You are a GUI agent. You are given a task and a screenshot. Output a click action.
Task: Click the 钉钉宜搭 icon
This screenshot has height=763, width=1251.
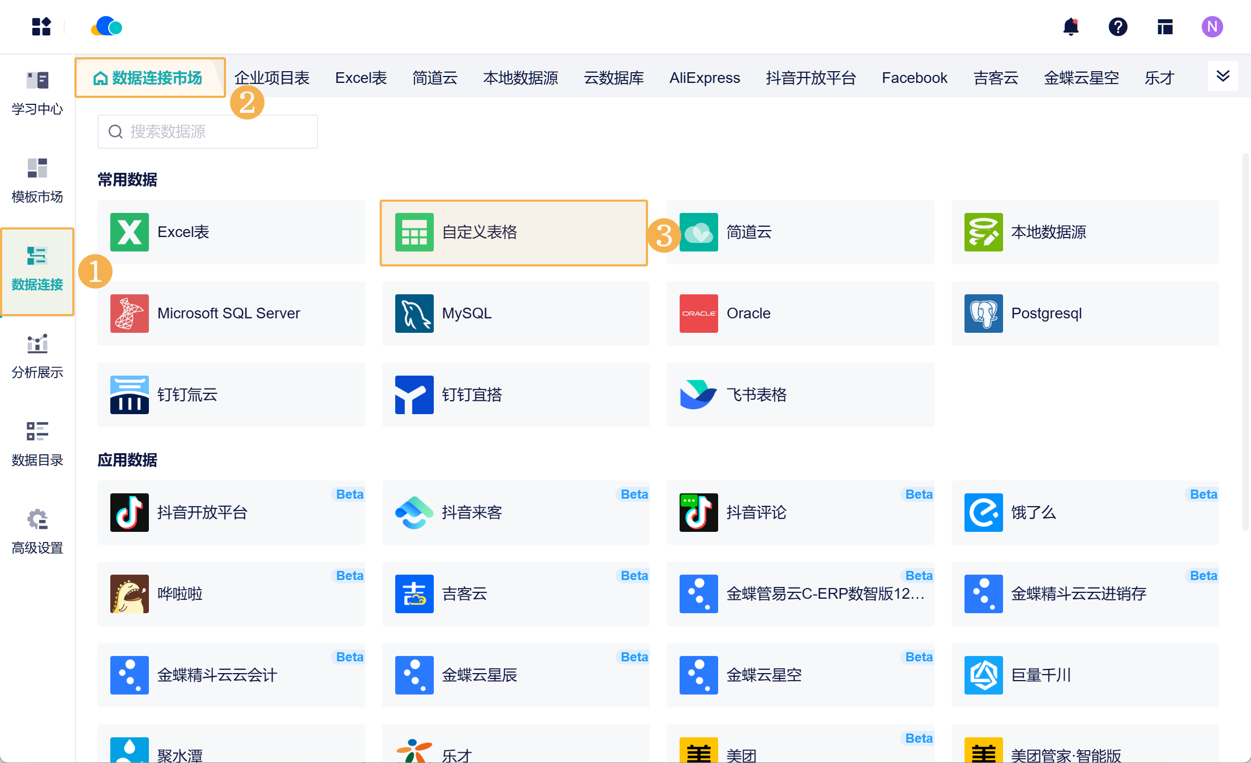(x=415, y=395)
